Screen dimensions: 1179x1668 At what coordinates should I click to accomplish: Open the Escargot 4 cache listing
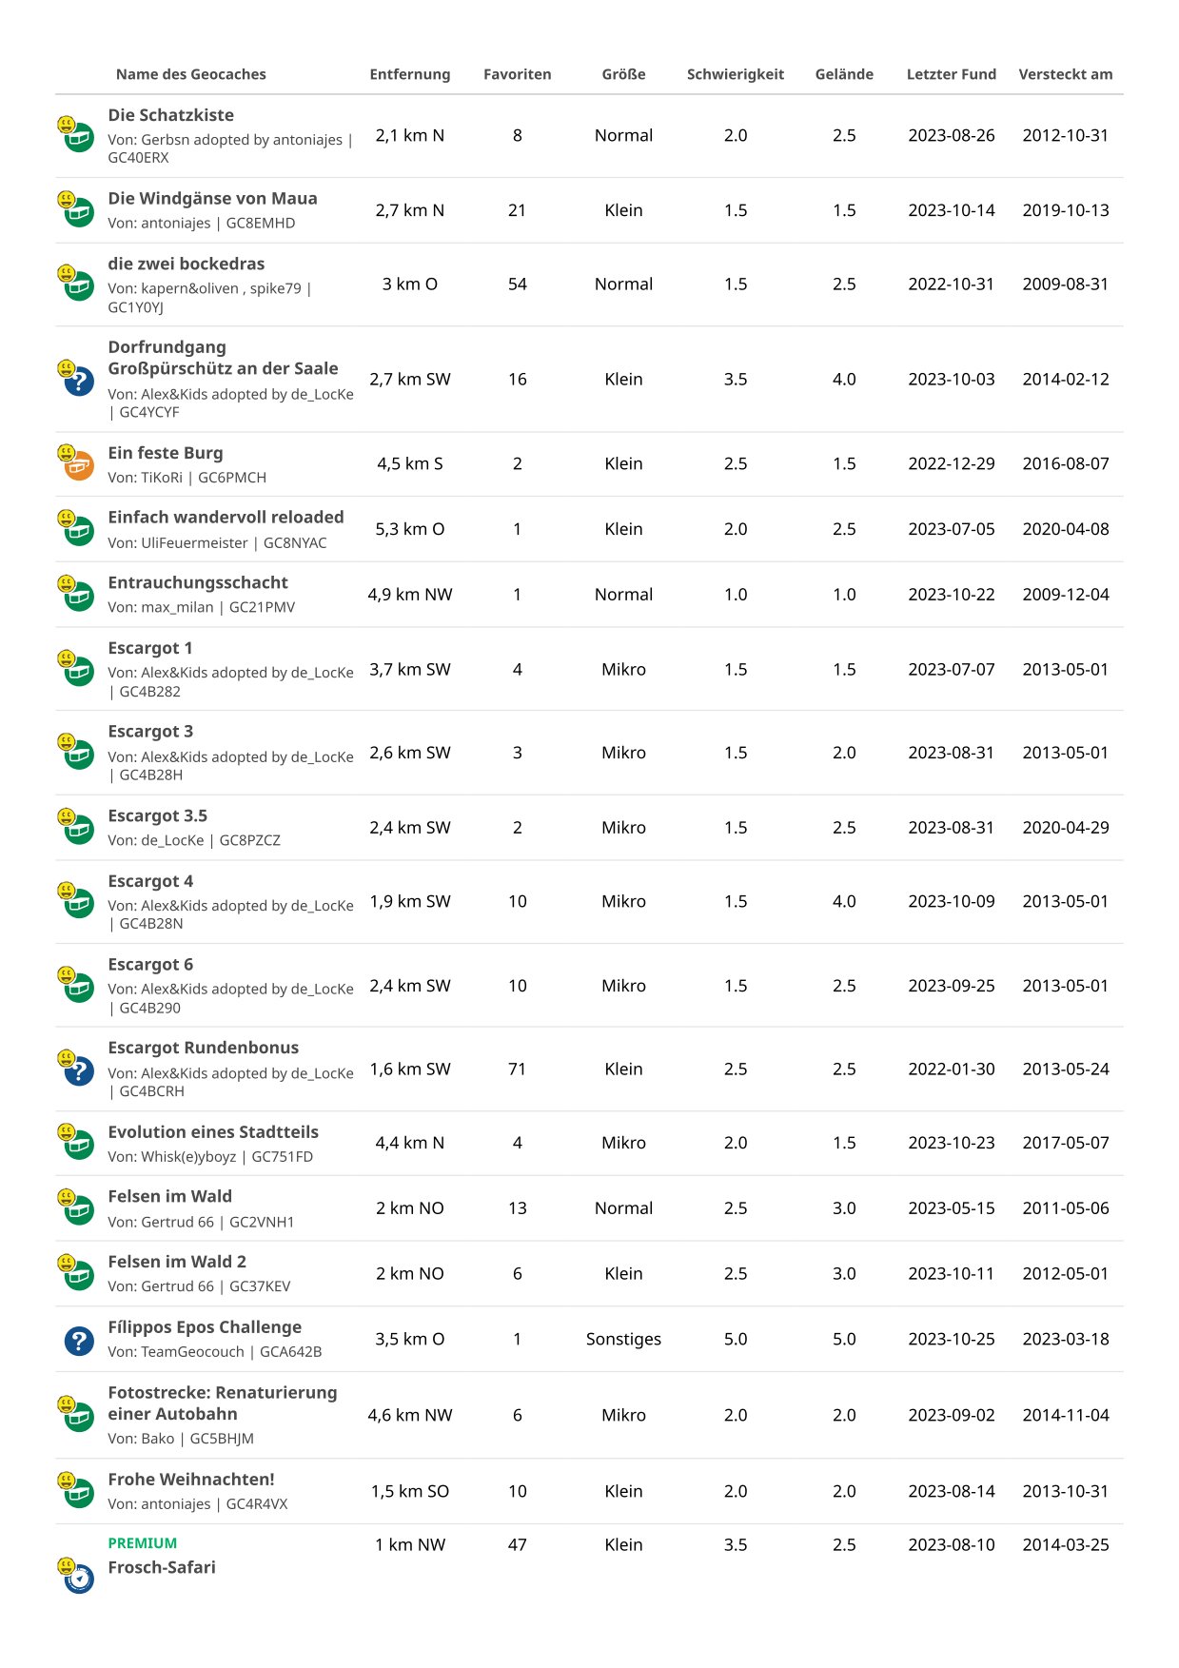[x=150, y=881]
